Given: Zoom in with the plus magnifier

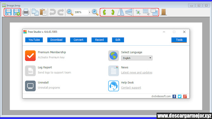Looking at the screenshot, I should coord(95,12).
